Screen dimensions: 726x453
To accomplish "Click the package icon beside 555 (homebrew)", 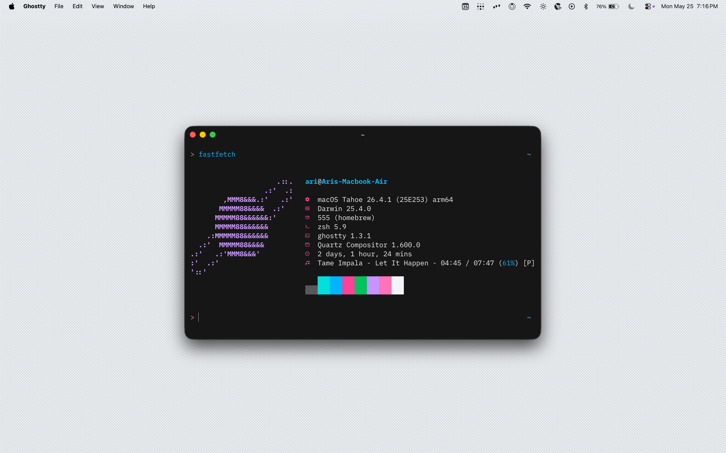I will (x=307, y=217).
